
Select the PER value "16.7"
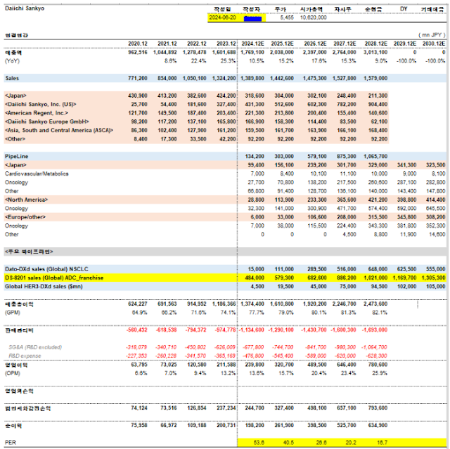382,443
